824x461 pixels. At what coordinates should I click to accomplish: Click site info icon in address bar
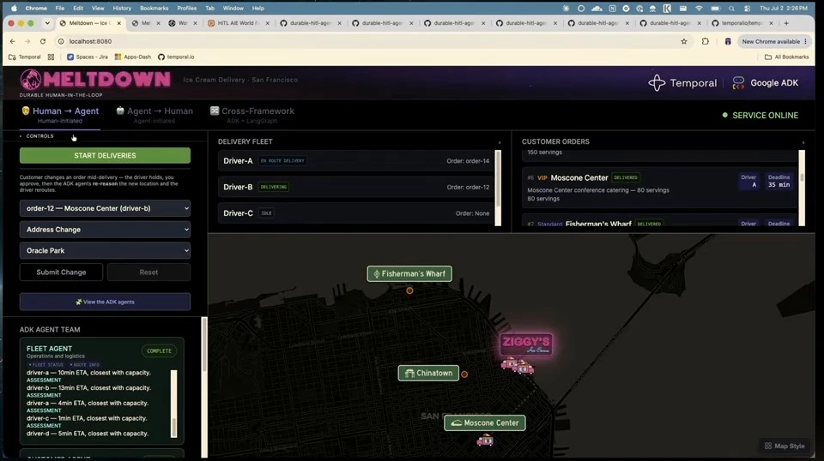tap(61, 41)
